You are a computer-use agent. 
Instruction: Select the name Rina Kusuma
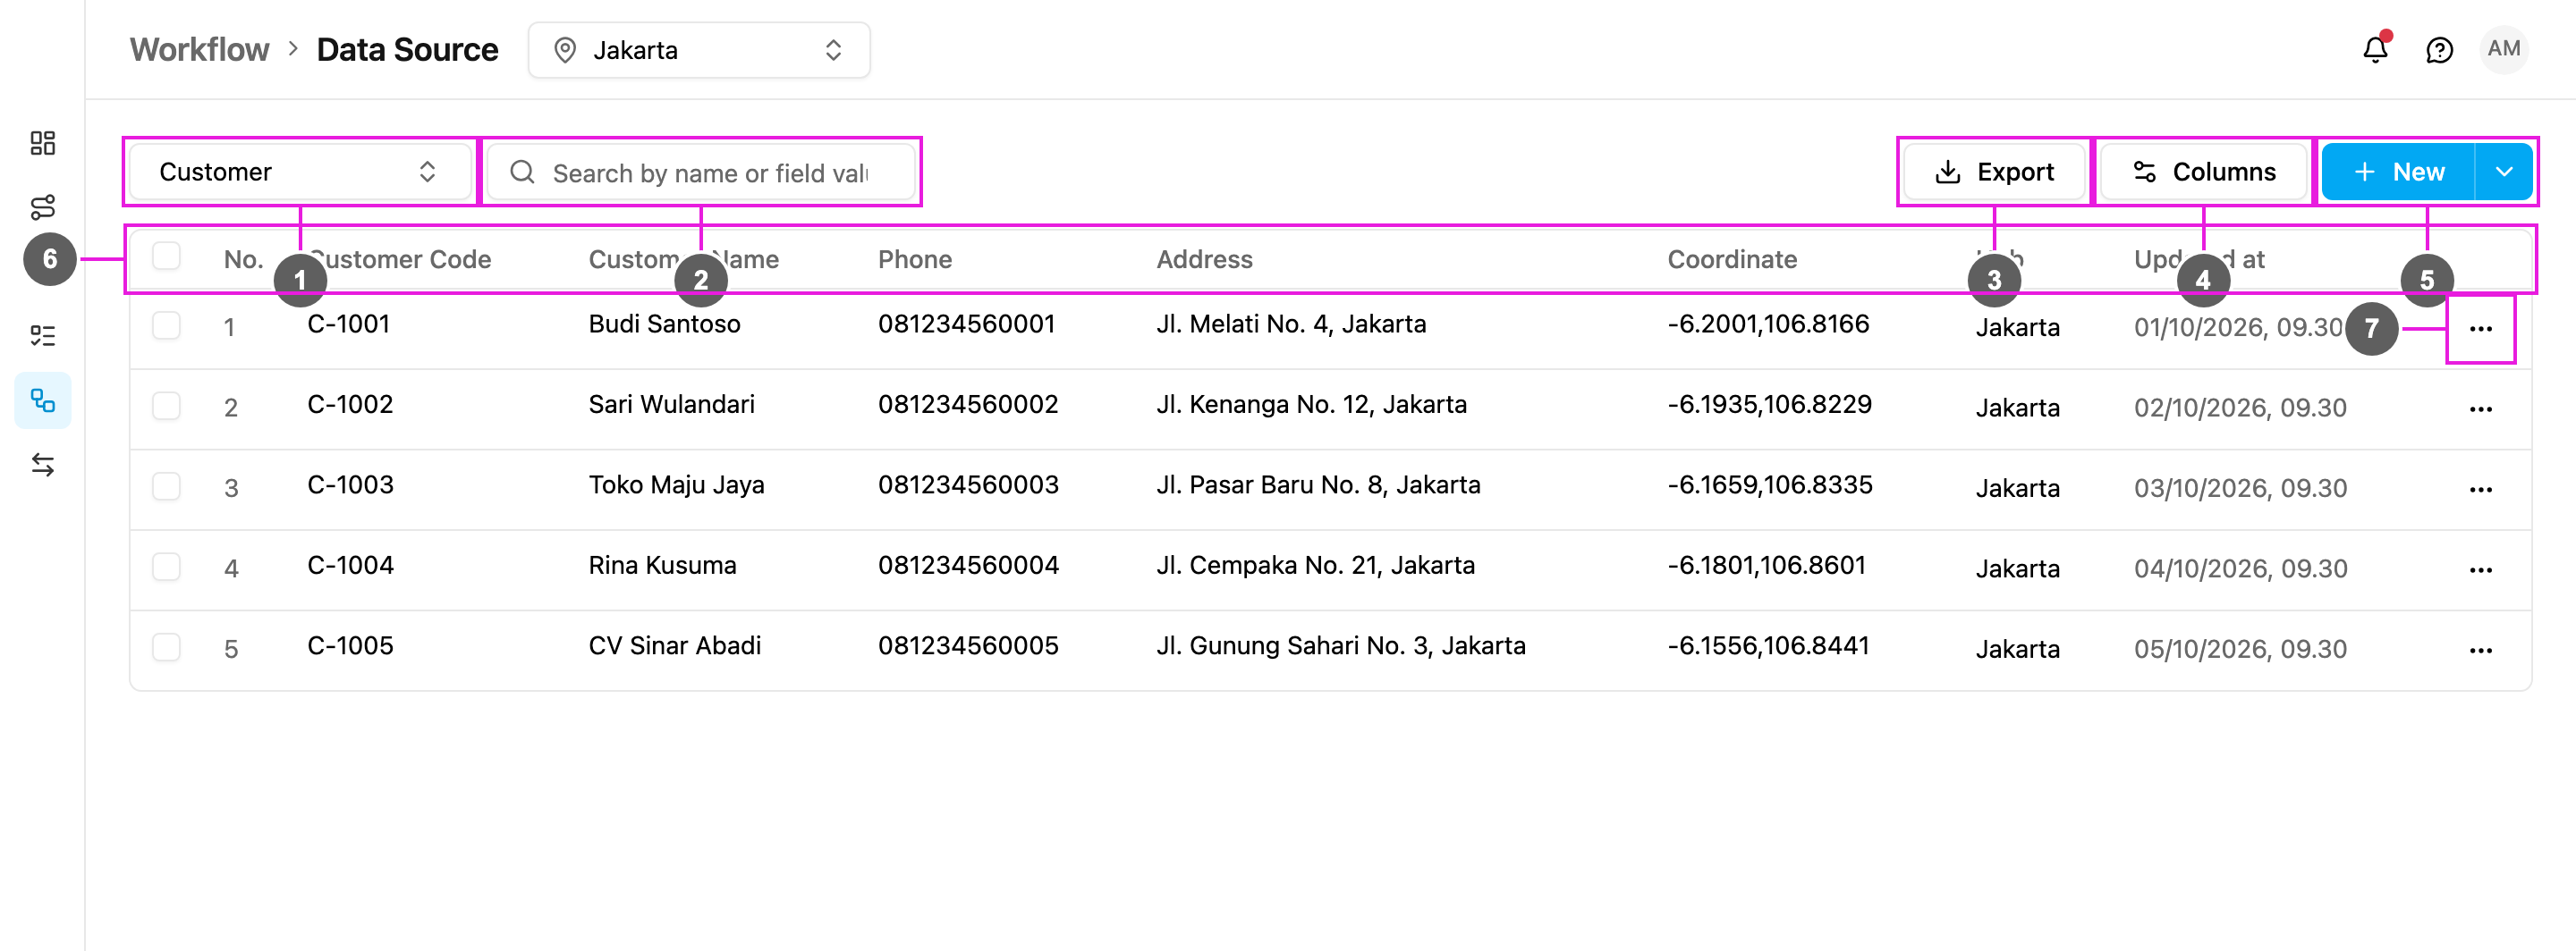point(662,566)
